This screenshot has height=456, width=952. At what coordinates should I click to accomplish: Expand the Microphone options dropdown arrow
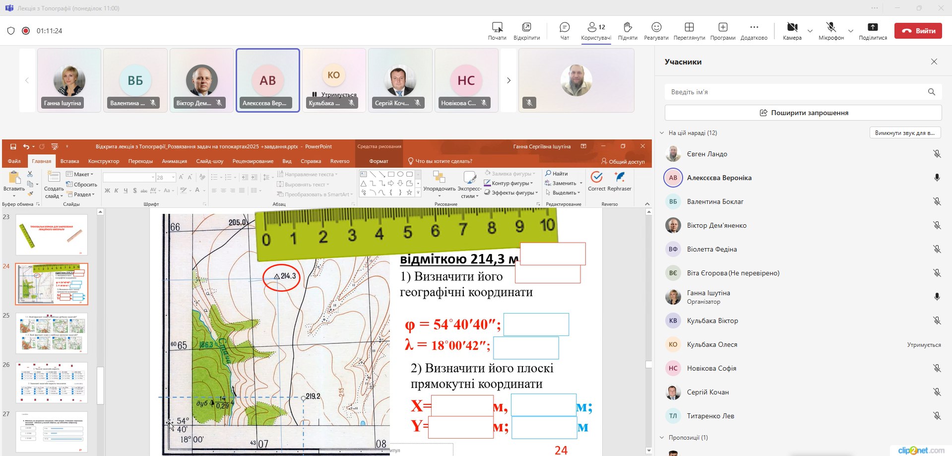click(850, 31)
